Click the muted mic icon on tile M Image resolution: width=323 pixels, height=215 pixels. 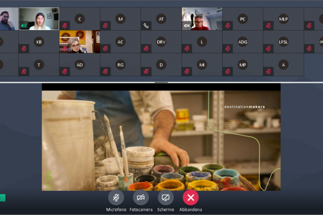(x=106, y=25)
